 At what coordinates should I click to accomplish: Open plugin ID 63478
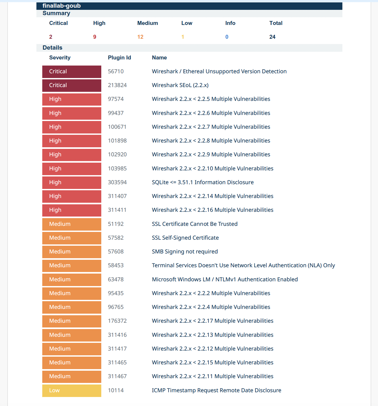[x=116, y=279]
